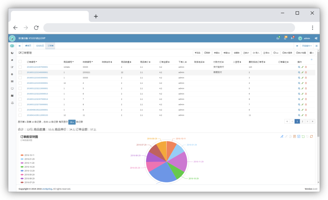The image size is (328, 200).
Task: Edit order 20160312231545000001 with pencil icon
Action: coord(302,72)
